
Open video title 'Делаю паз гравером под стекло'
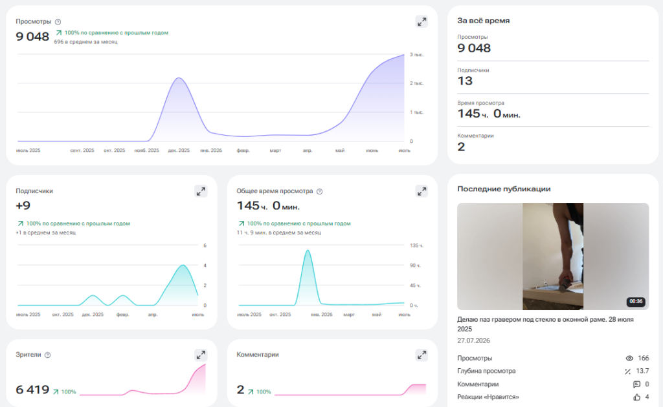pyautogui.click(x=545, y=324)
